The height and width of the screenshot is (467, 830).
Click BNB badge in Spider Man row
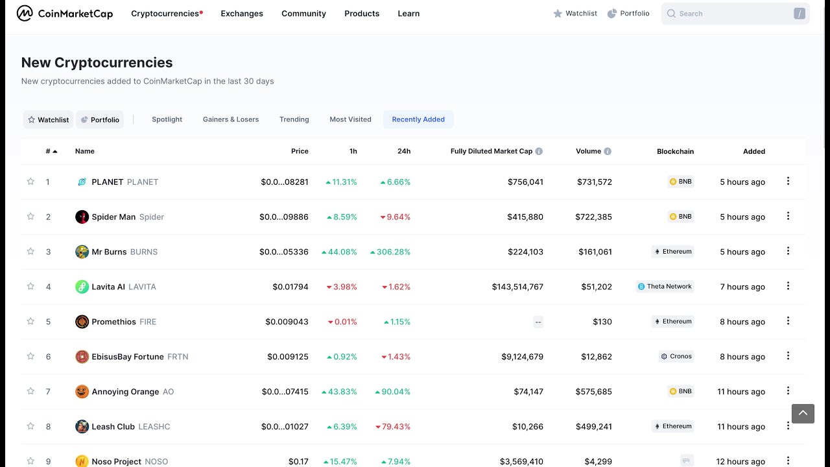[680, 217]
